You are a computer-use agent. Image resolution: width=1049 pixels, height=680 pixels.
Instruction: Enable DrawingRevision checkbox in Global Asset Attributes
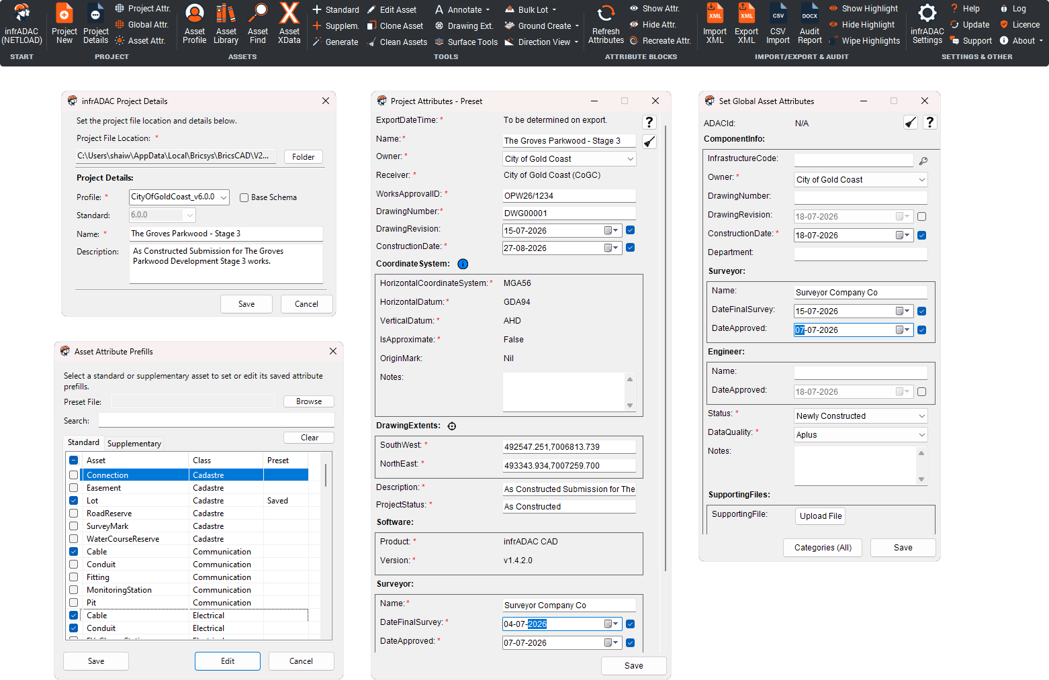pos(921,217)
